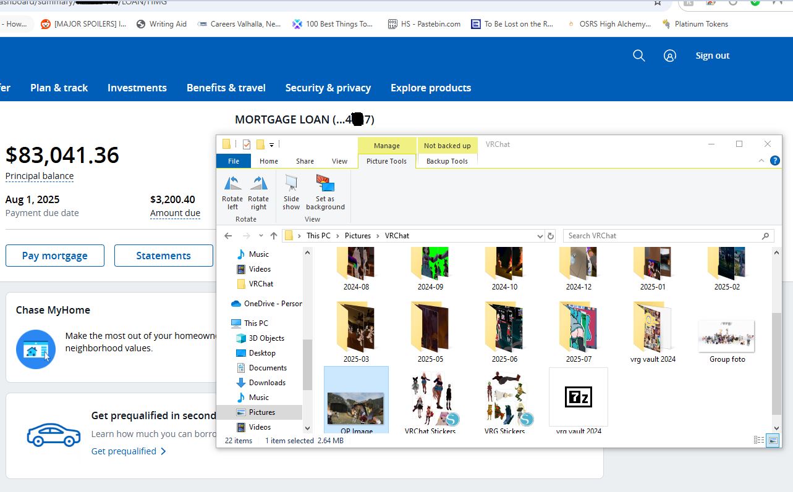793x492 pixels.
Task: Rotate selected picture right
Action: click(258, 192)
